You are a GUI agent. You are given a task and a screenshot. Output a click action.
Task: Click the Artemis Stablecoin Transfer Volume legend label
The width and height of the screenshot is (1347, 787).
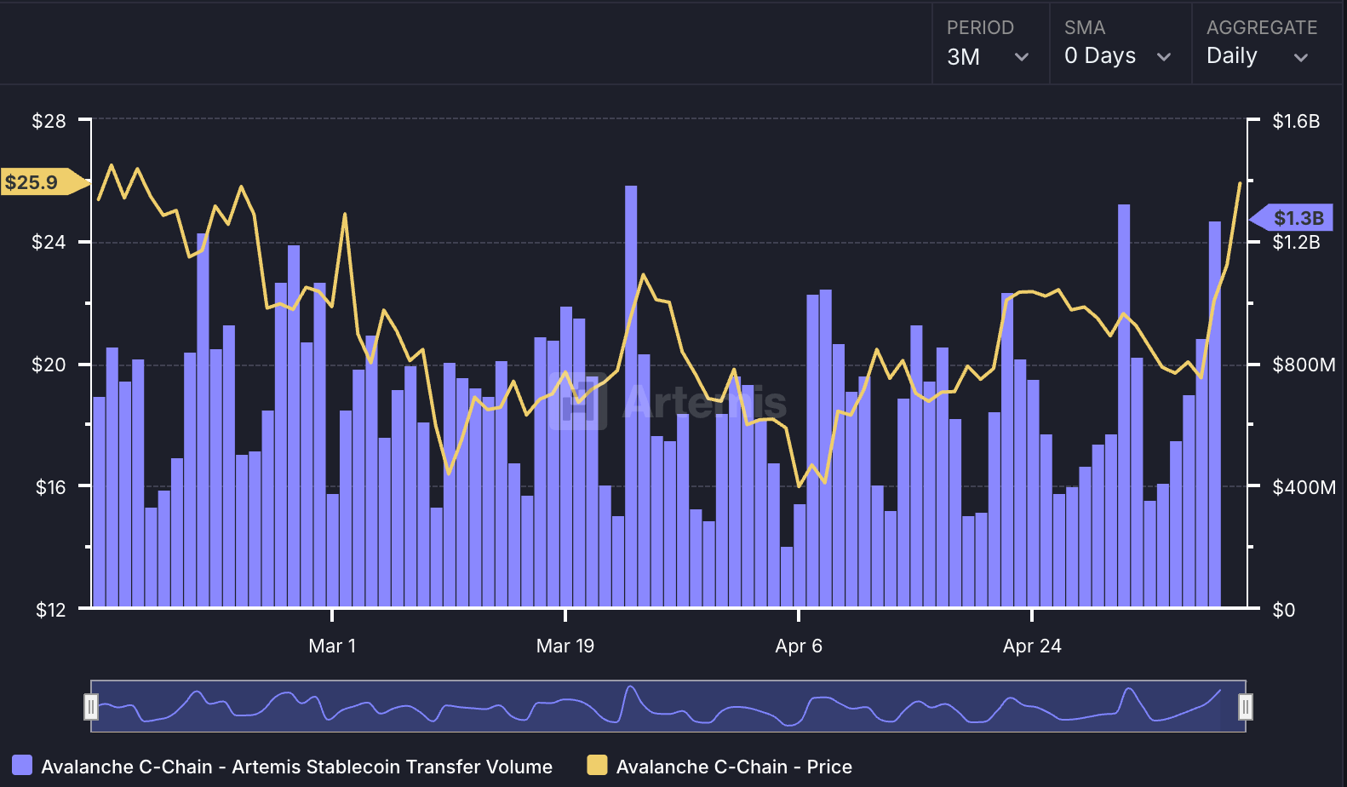(x=297, y=767)
